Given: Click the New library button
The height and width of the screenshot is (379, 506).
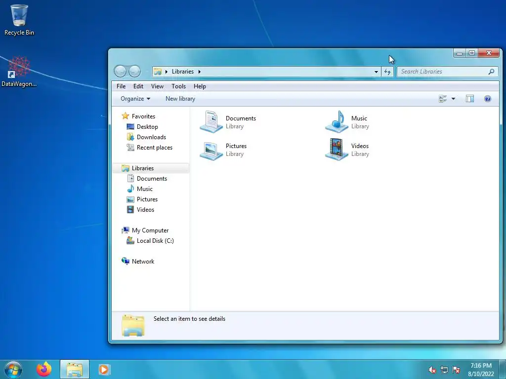Looking at the screenshot, I should pos(180,99).
